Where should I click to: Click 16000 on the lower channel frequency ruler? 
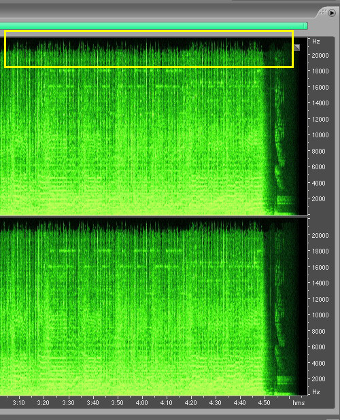tap(320, 267)
